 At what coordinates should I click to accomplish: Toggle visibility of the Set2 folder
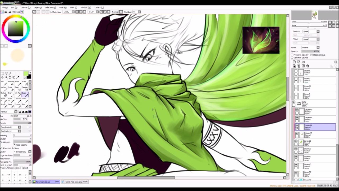(294, 102)
